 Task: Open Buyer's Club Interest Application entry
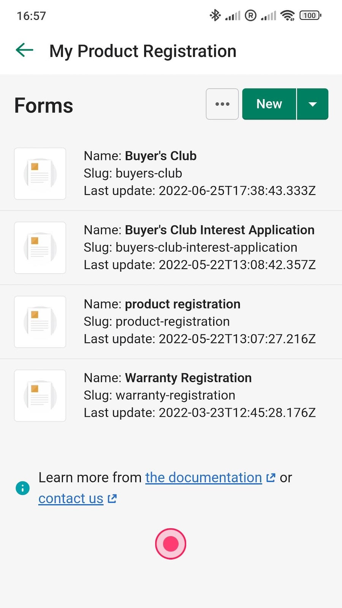(219, 230)
